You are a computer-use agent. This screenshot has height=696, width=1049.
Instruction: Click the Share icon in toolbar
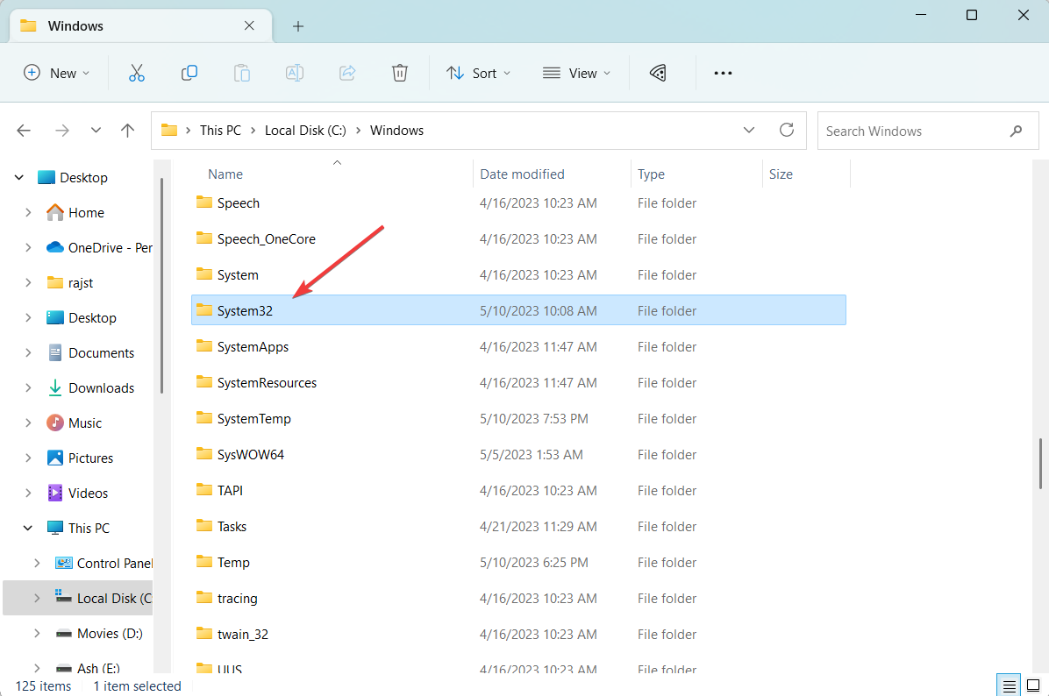pyautogui.click(x=347, y=74)
